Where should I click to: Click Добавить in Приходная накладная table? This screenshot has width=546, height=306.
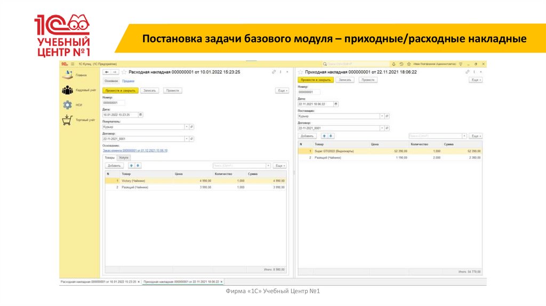307,136
